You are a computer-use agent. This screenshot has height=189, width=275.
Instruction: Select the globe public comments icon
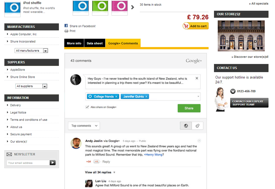pos(186,126)
